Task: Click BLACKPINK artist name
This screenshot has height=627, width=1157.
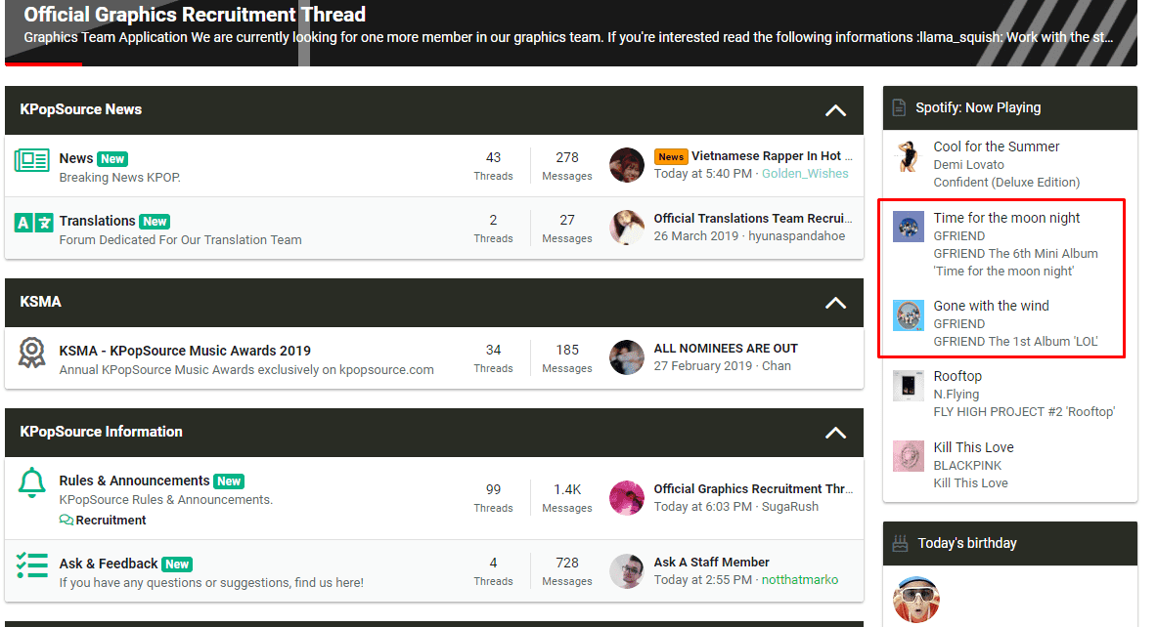Action: click(x=967, y=466)
